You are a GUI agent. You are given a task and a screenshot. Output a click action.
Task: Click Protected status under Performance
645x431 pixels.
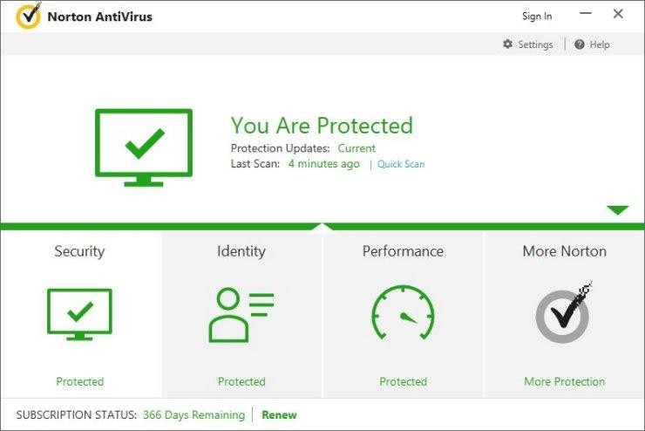(x=403, y=381)
